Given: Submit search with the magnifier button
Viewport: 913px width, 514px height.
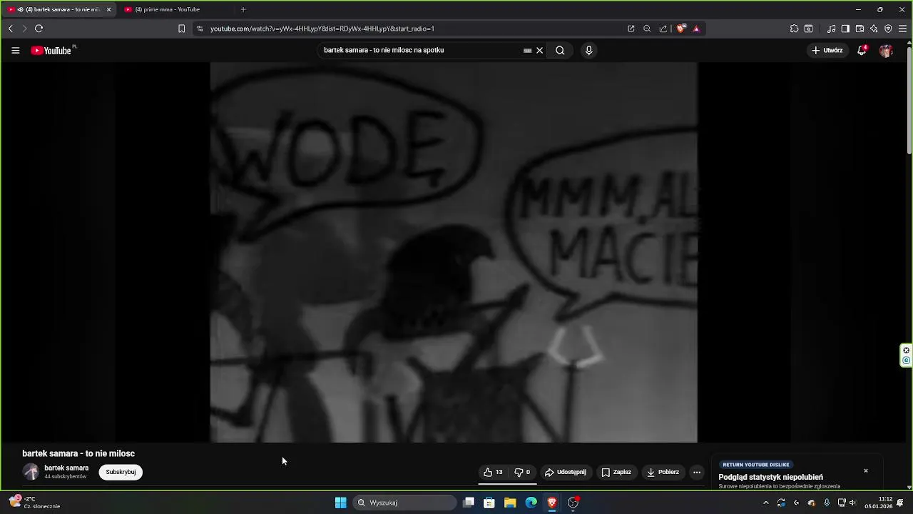Looking at the screenshot, I should [x=560, y=51].
